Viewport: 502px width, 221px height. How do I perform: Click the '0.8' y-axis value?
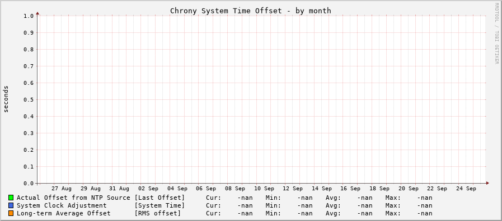[x=28, y=50]
